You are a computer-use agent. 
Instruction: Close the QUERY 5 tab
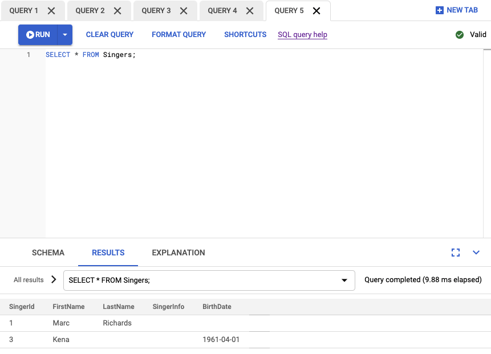(317, 10)
